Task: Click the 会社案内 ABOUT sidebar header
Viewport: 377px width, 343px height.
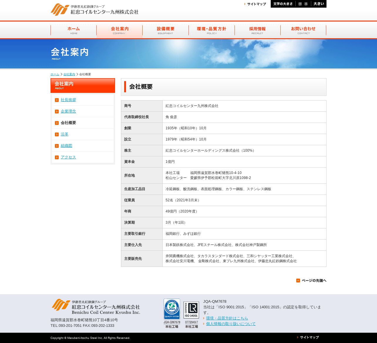Action: tap(83, 86)
